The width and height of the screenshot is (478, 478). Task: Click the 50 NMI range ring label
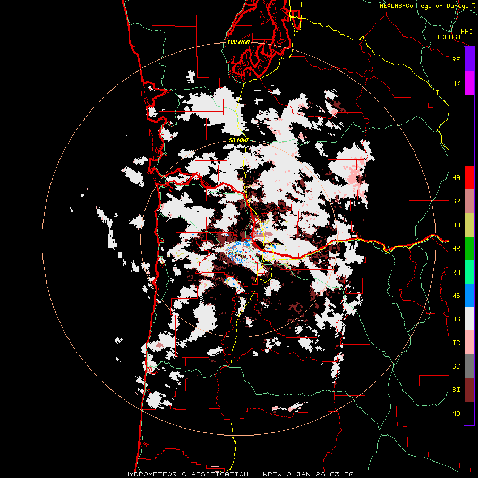click(238, 140)
